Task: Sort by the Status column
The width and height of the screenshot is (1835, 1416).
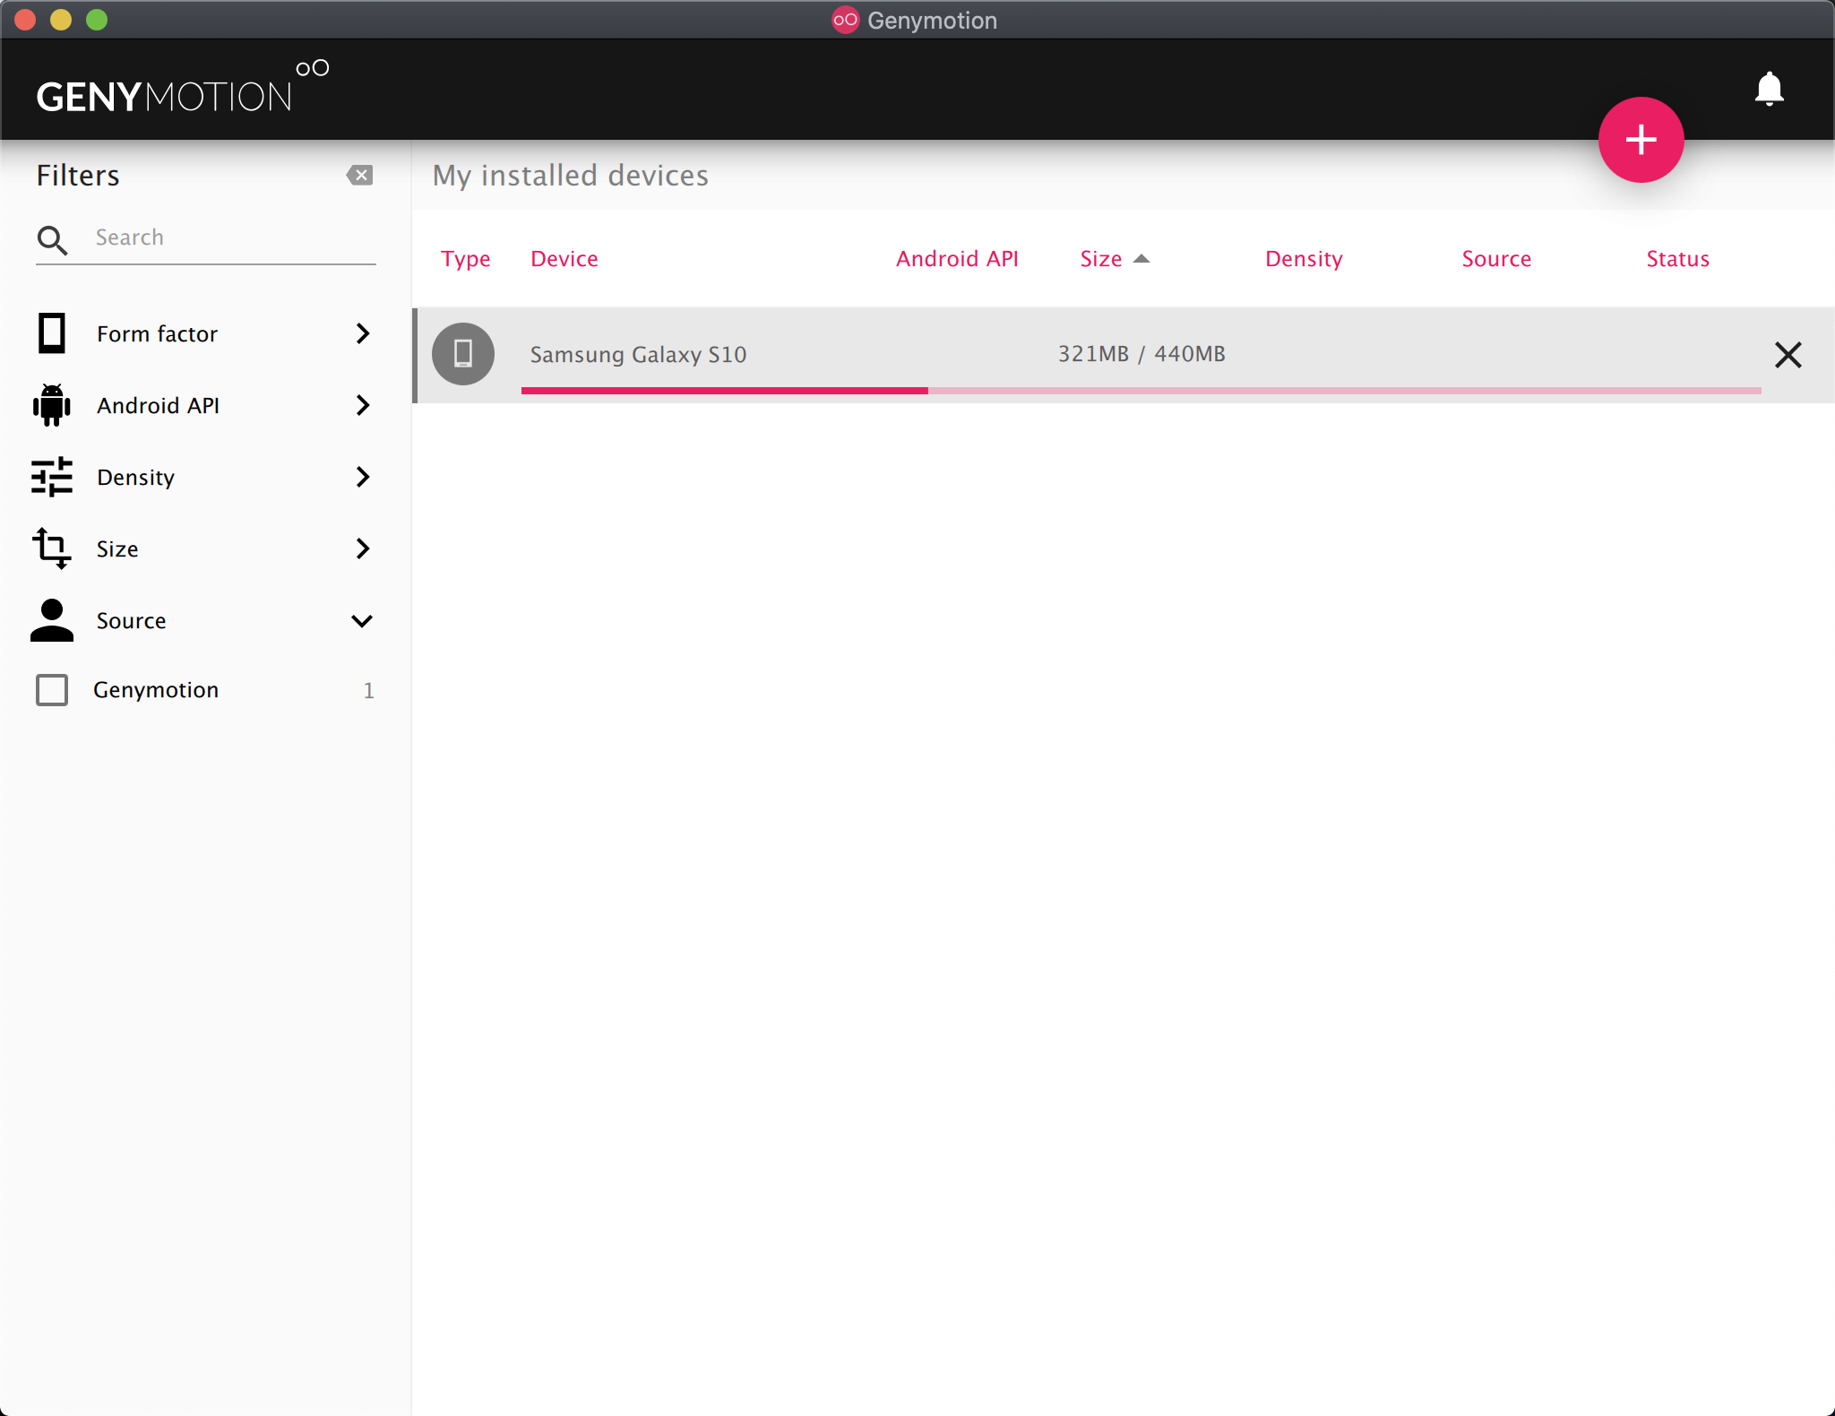Action: coord(1677,259)
